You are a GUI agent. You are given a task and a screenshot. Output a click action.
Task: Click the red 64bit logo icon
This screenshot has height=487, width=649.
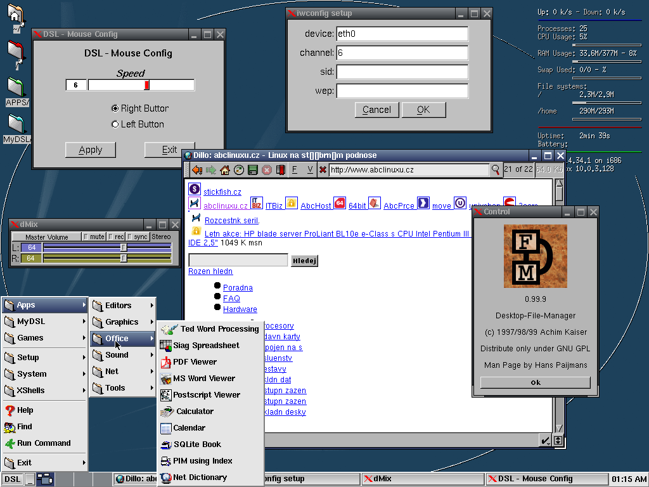(340, 203)
